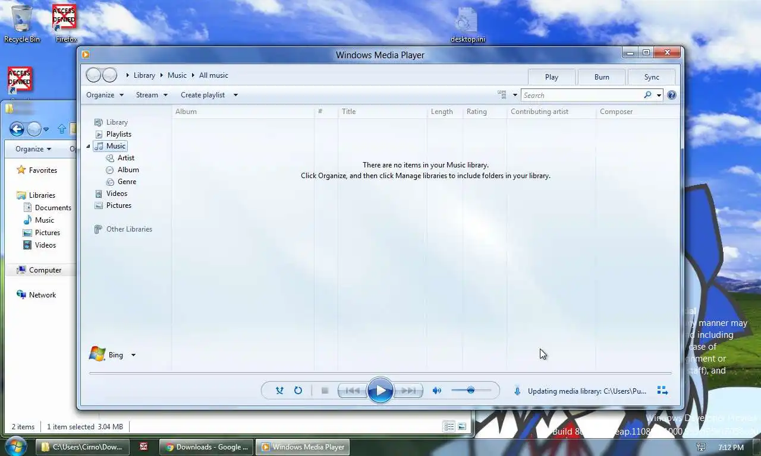Collapse the Music tree node
The image size is (761, 456).
pos(89,146)
